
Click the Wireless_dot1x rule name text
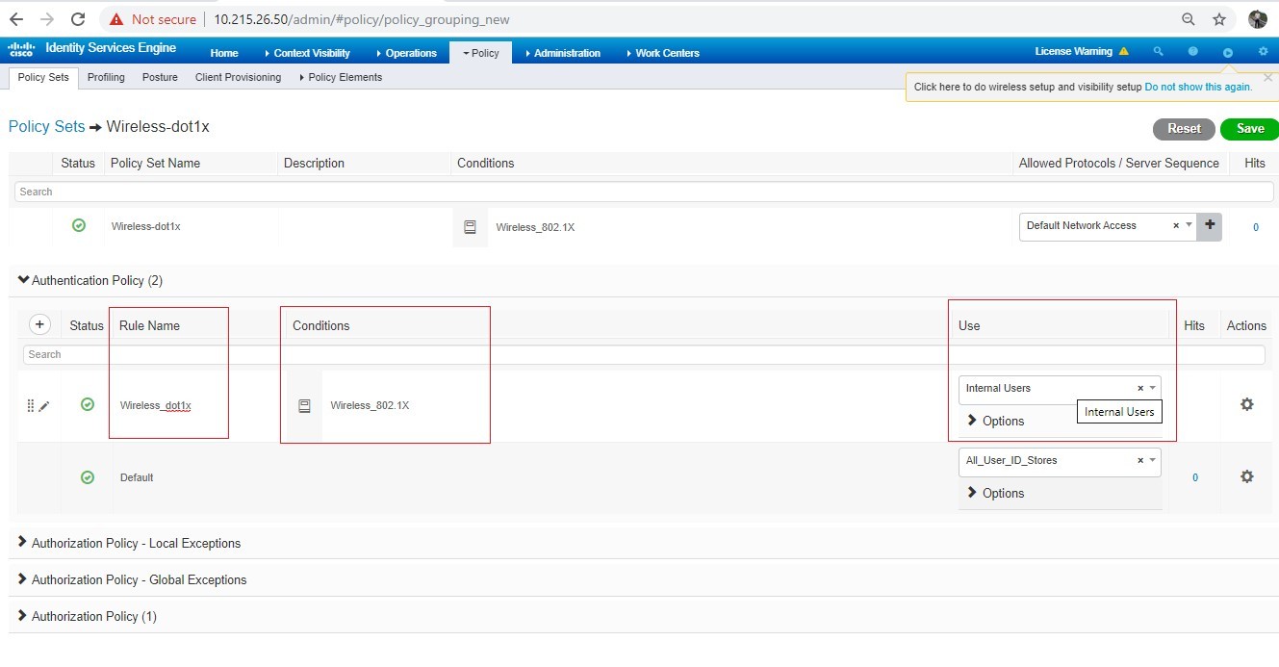pyautogui.click(x=155, y=405)
